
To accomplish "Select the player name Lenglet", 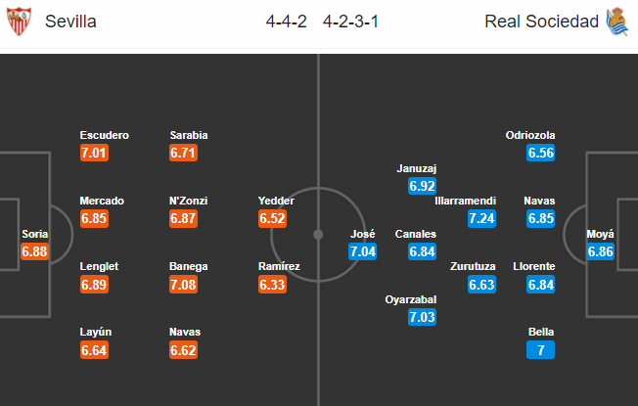I will (101, 266).
